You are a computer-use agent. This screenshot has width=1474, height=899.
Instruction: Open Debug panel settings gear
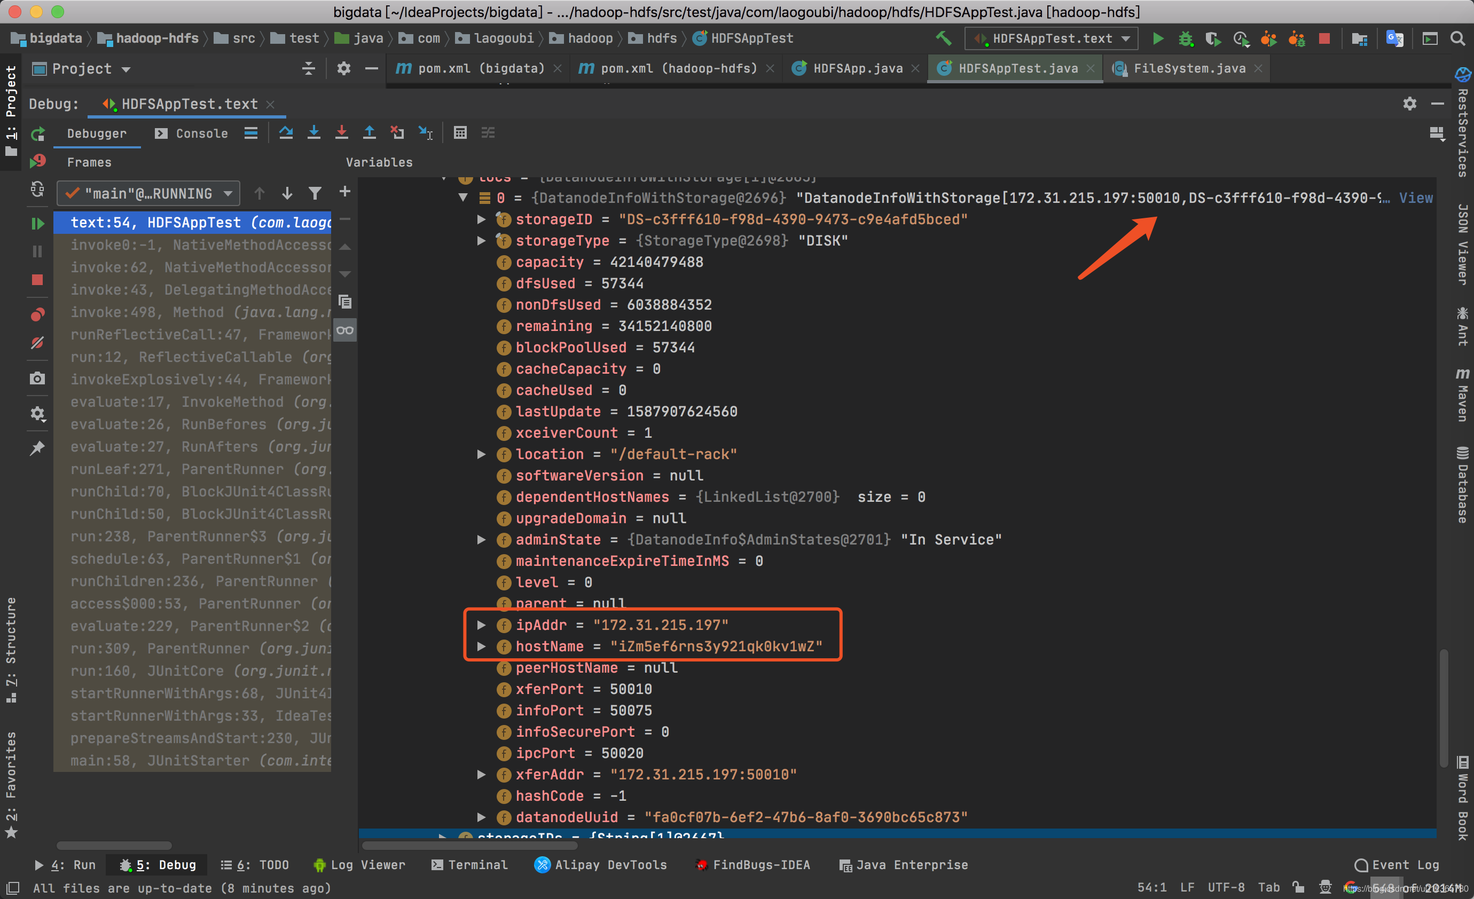point(1410,104)
